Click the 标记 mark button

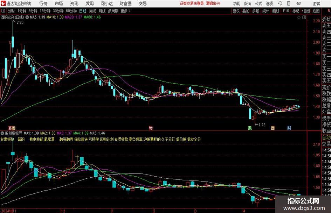click(296, 11)
